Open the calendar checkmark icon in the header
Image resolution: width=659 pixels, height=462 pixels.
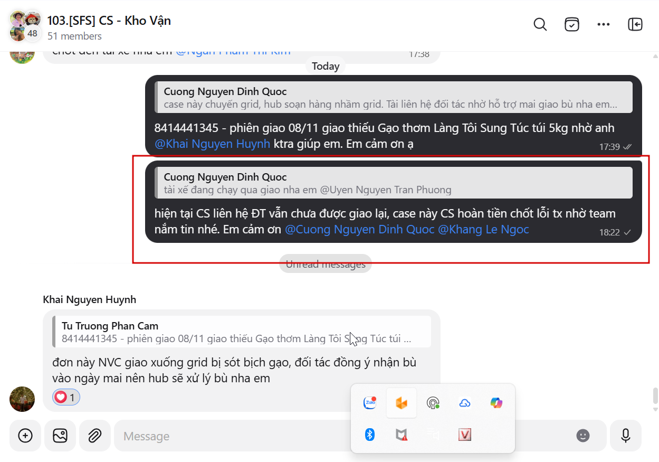(572, 25)
